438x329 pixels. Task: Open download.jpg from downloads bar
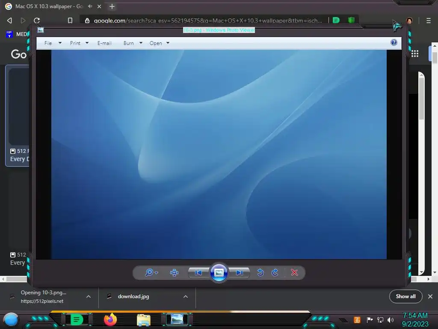pos(133,296)
